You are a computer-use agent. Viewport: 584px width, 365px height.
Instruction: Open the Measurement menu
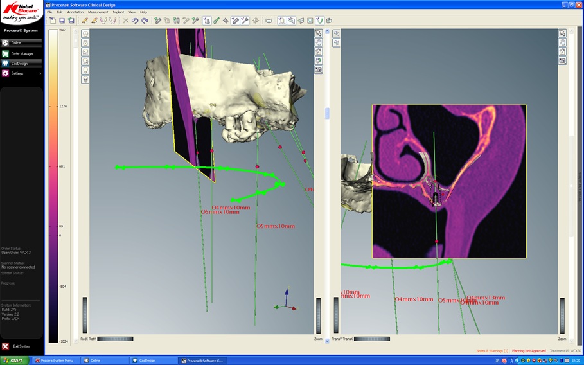click(x=98, y=12)
